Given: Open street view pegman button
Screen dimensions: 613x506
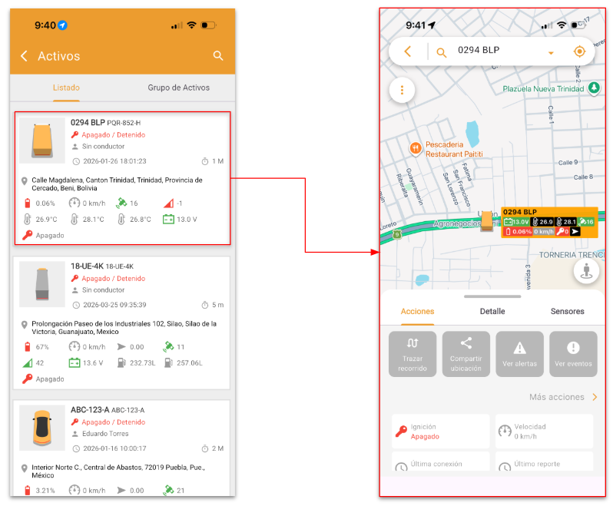Looking at the screenshot, I should (x=586, y=270).
